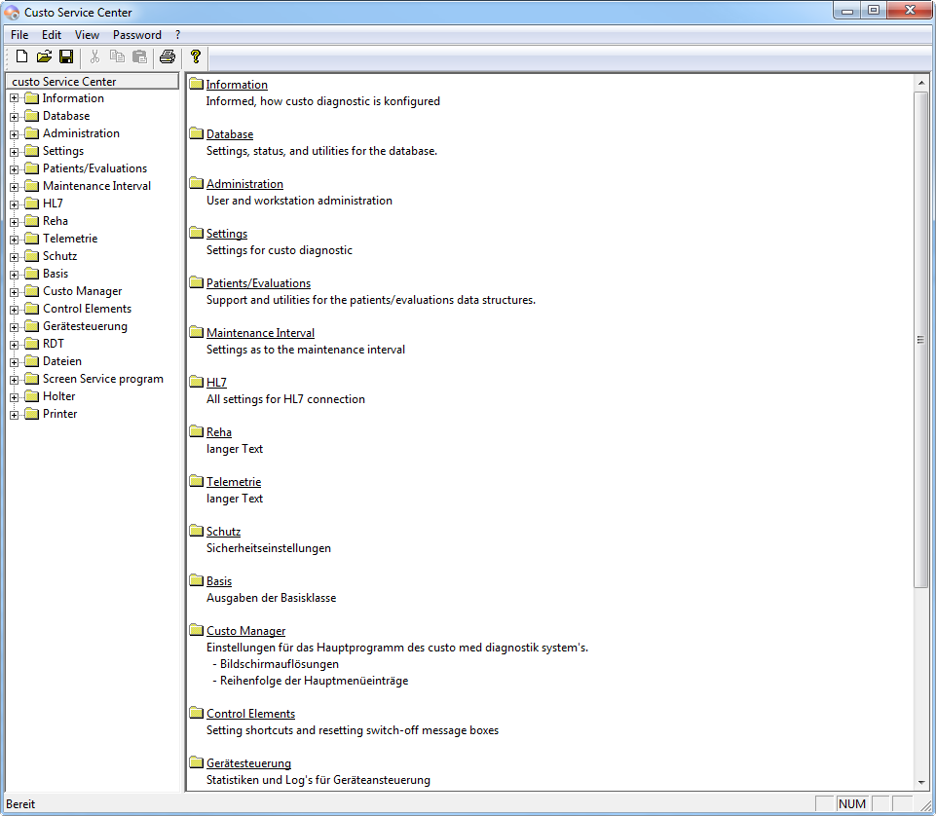
Task: Click folder icon beside Reha link
Action: pos(197,431)
